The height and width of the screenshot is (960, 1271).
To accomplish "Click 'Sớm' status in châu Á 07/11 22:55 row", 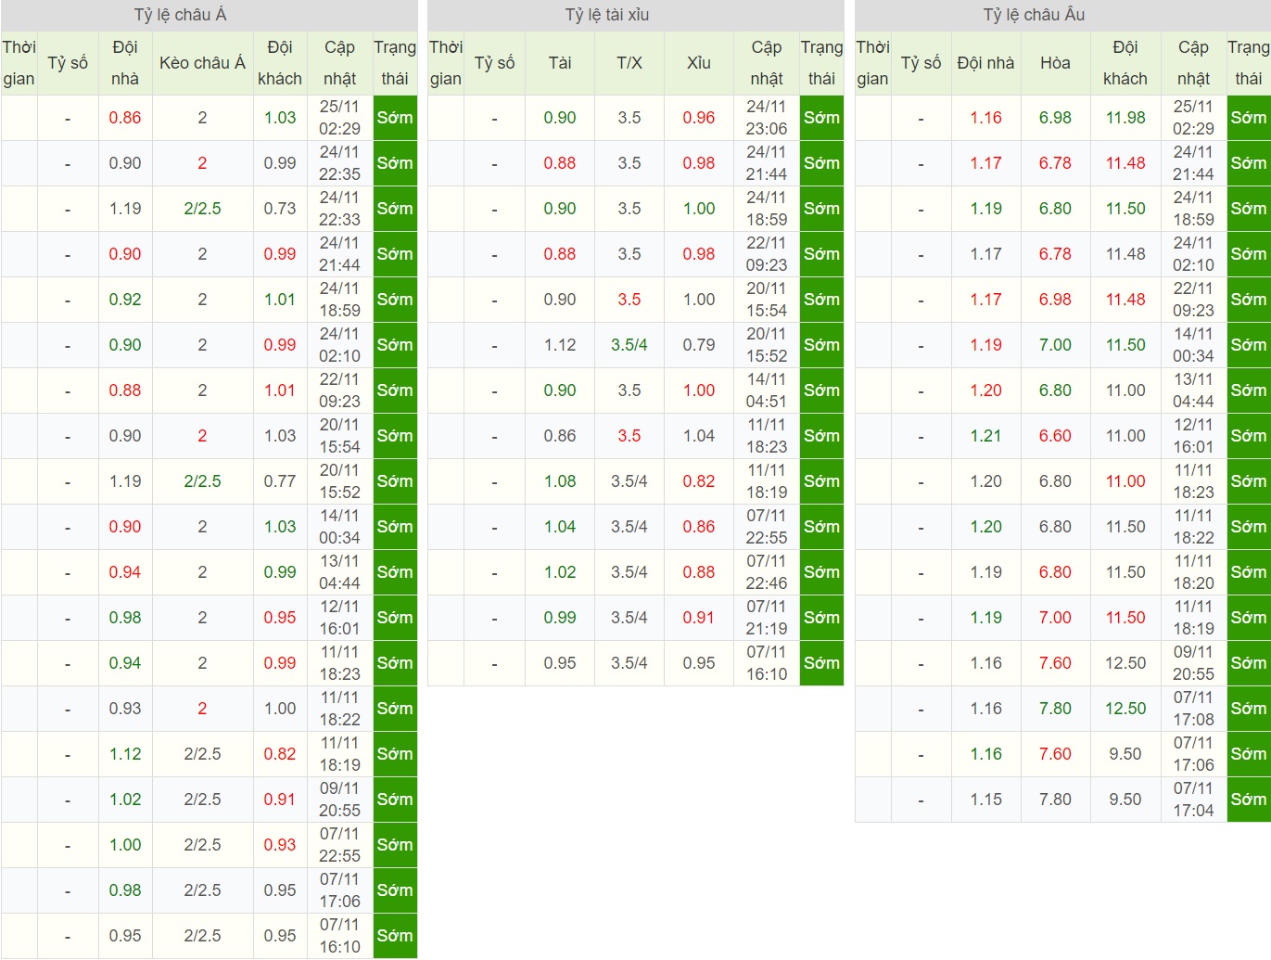I will (x=395, y=845).
